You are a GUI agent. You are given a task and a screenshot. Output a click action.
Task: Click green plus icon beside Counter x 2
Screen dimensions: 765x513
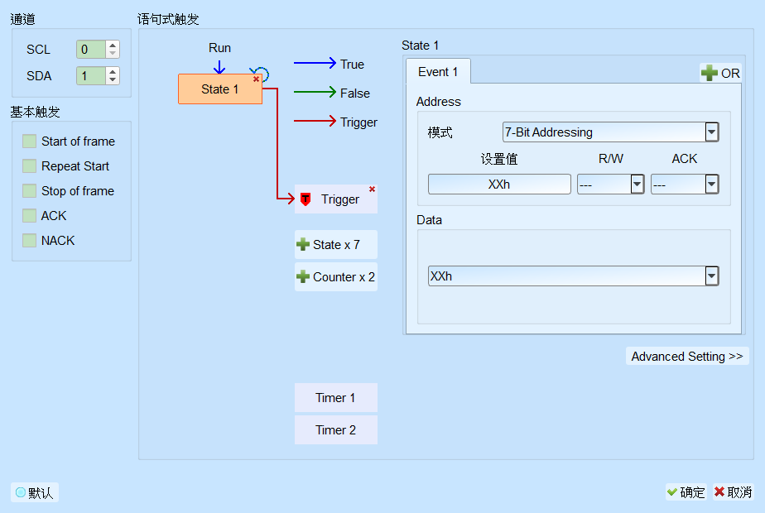tap(303, 276)
